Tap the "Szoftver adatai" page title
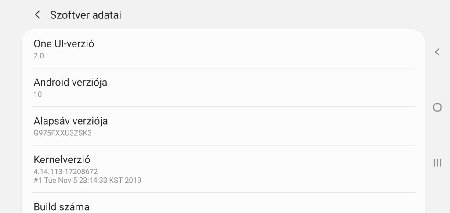Image resolution: width=450 pixels, height=213 pixels. (x=86, y=15)
